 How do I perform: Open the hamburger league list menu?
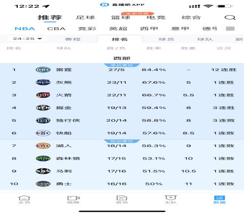(x=230, y=29)
